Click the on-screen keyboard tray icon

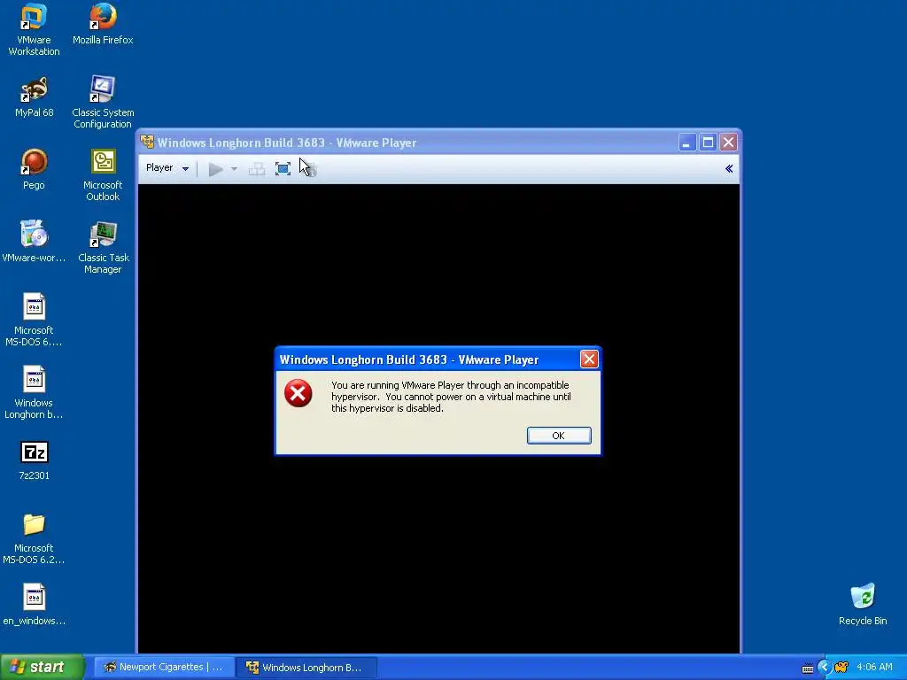[x=808, y=668]
